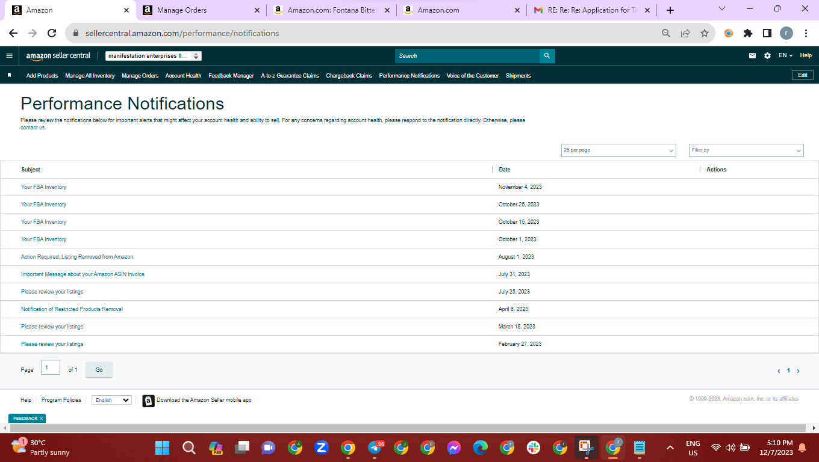The width and height of the screenshot is (819, 462).
Task: Switch to the Gmail RE: Application tab
Action: [x=593, y=10]
